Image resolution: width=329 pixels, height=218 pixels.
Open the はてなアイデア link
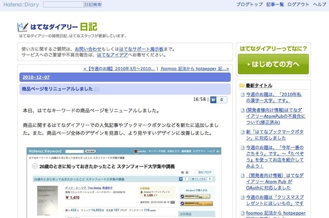[112, 55]
